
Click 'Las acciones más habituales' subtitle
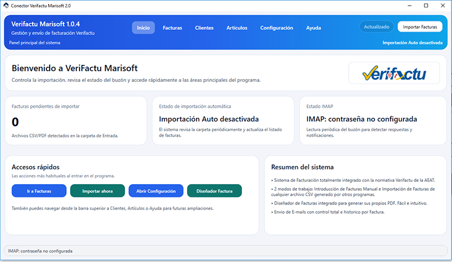pyautogui.click(x=63, y=176)
